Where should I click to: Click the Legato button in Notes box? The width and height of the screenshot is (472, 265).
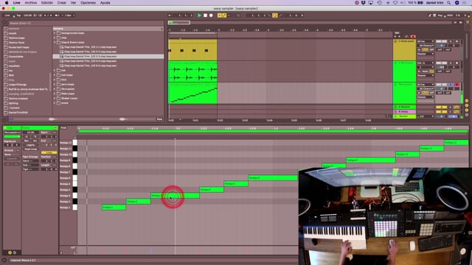[x=31, y=145]
